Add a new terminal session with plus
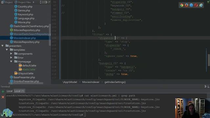Viewport: 210px width, 118px height. (3, 92)
